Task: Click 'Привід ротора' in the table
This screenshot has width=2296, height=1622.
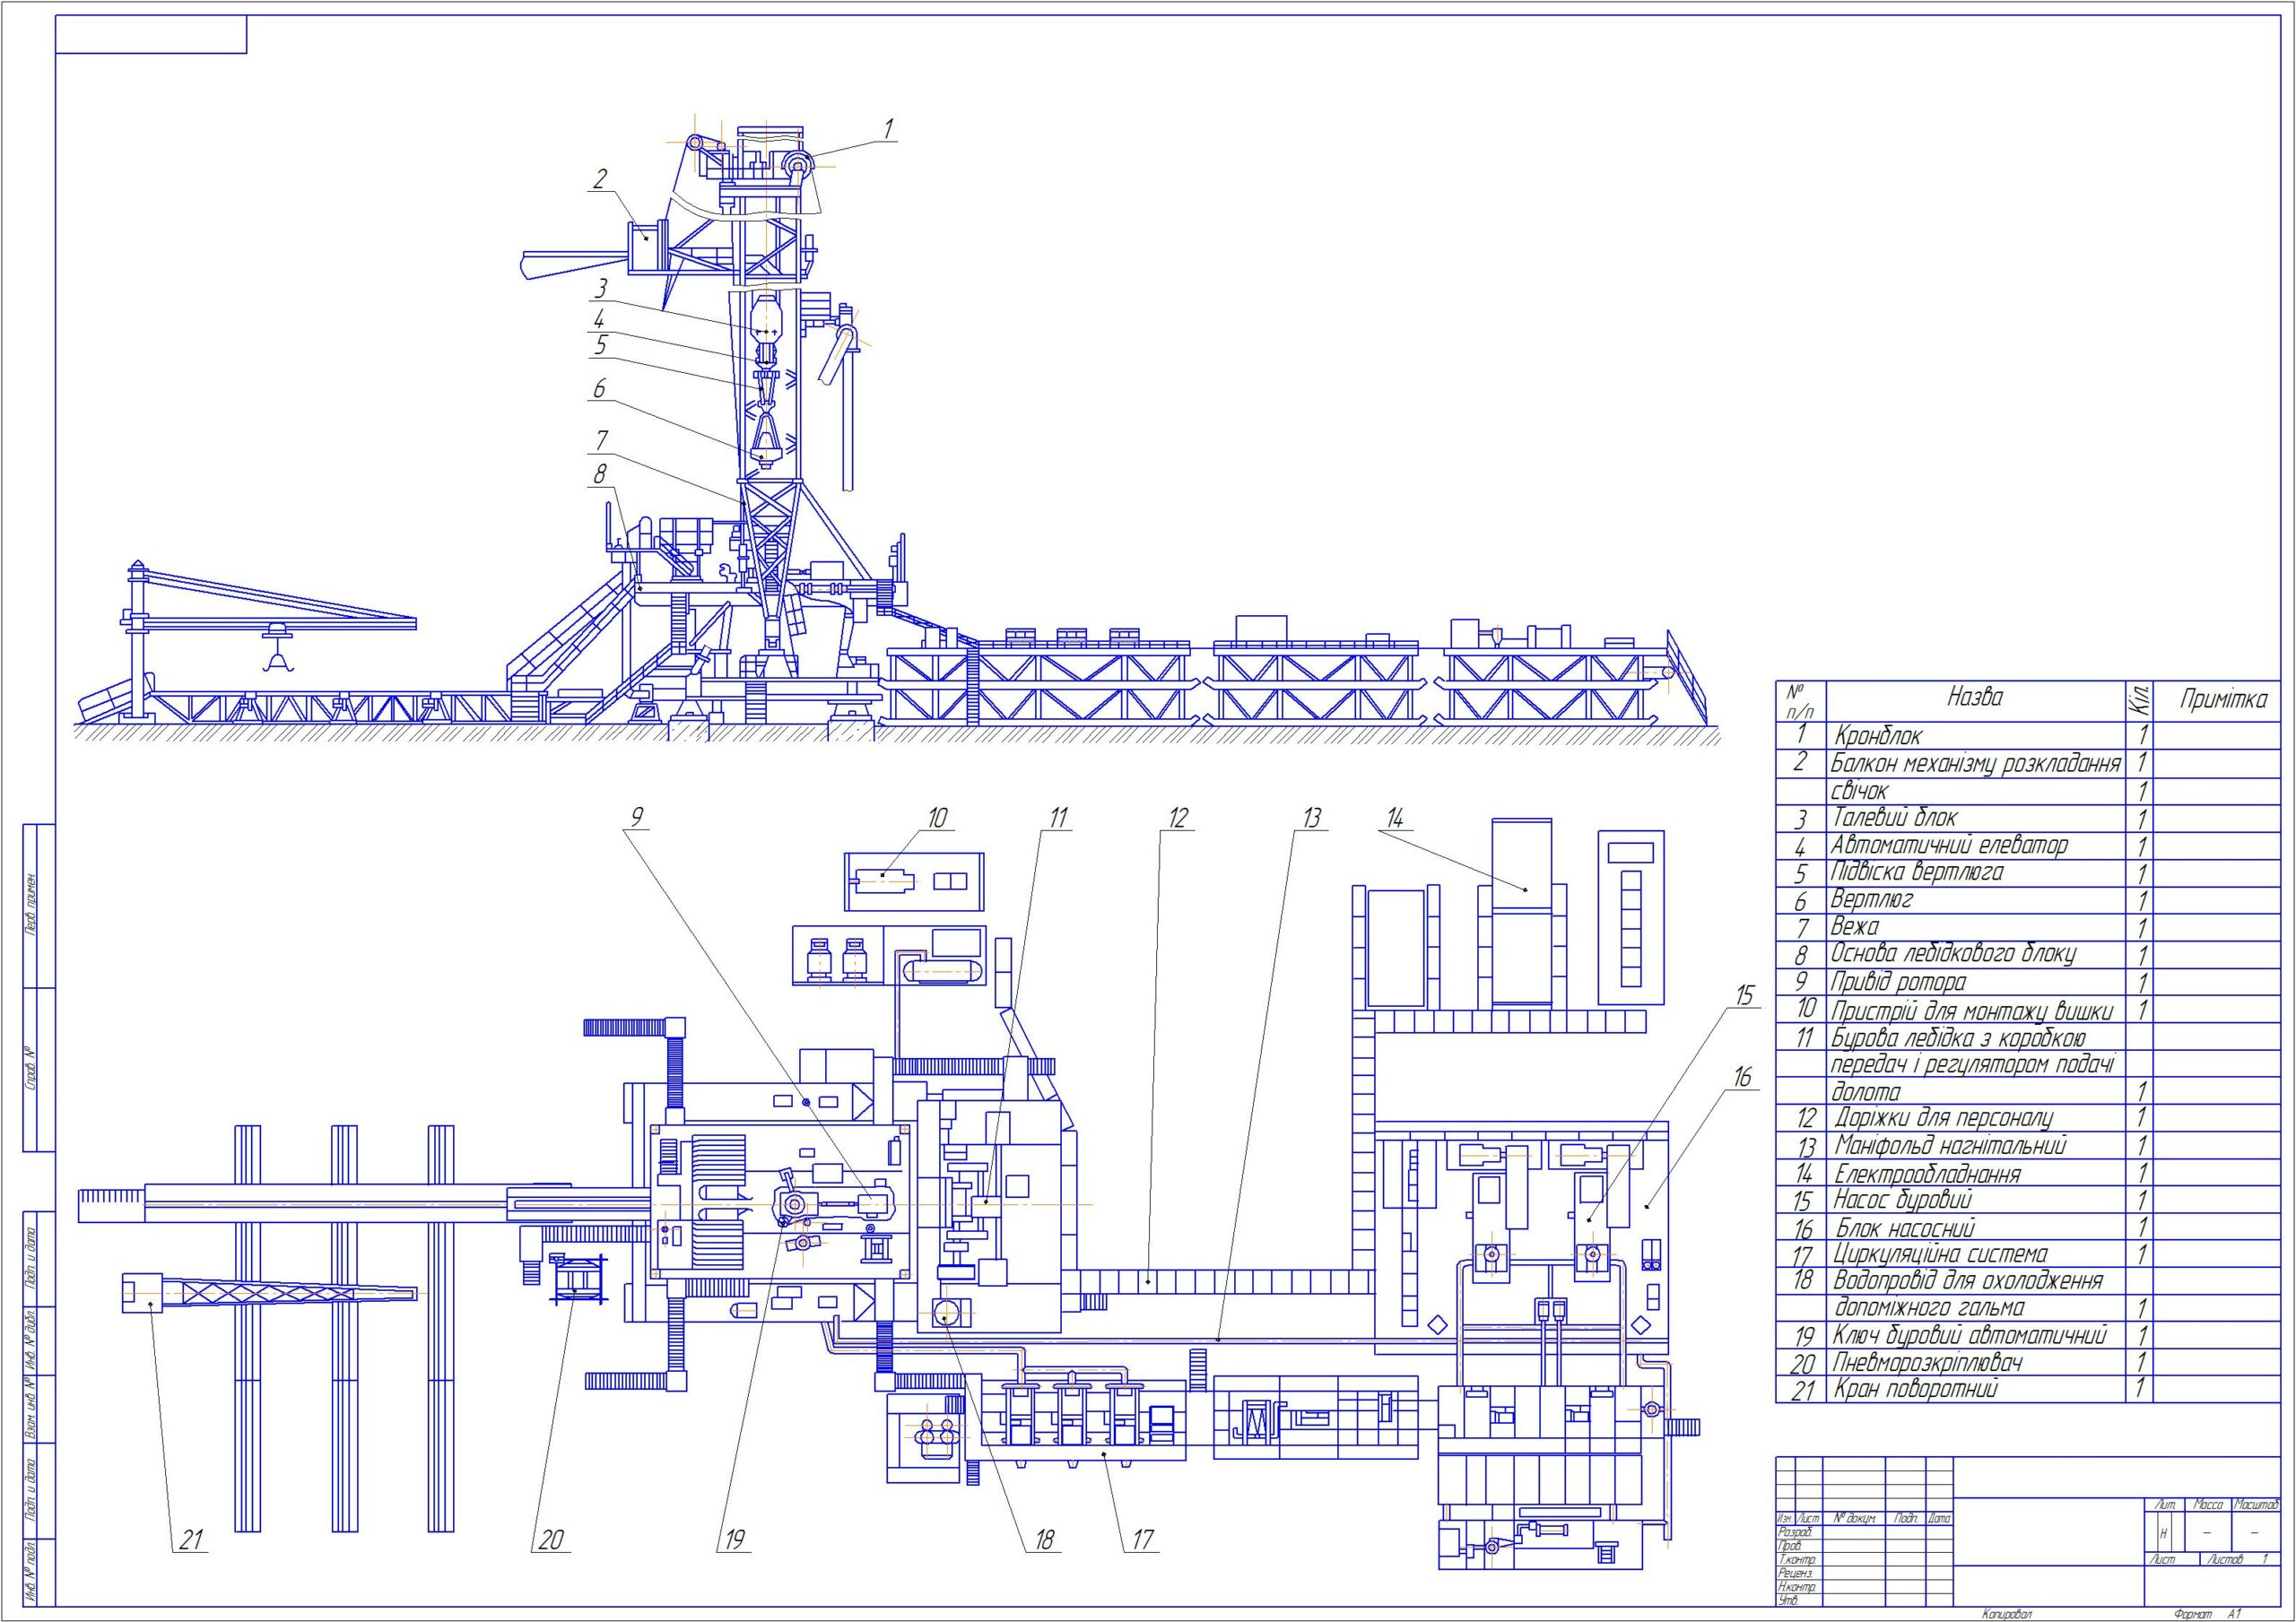Action: point(1899,982)
